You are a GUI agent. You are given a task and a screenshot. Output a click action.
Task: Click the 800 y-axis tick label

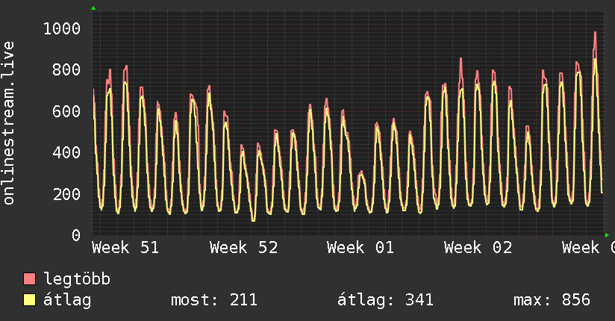coord(66,70)
